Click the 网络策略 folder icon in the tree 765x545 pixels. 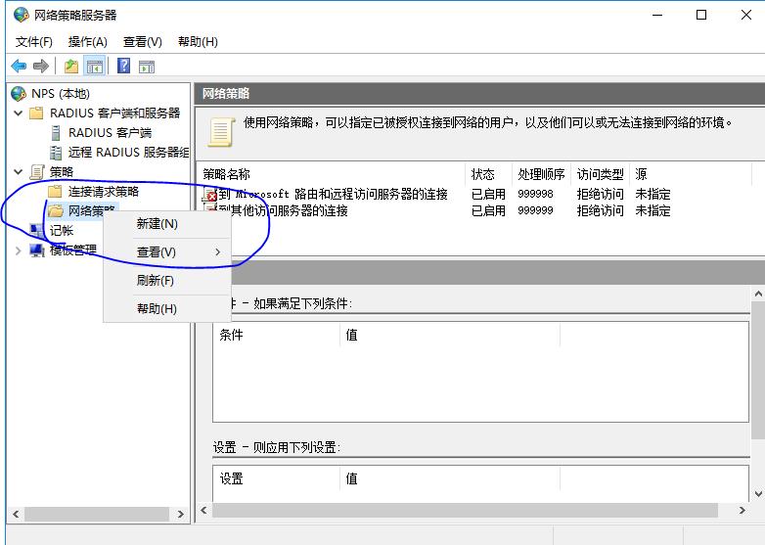click(56, 210)
